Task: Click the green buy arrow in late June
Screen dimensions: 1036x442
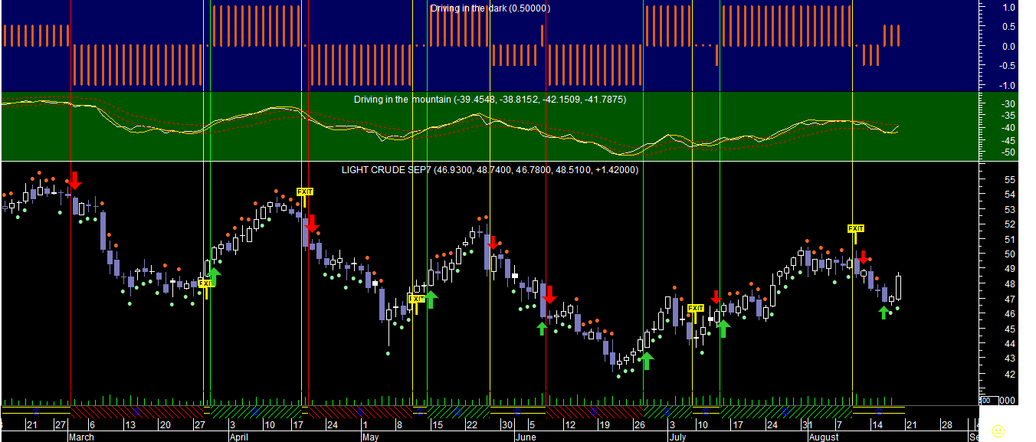Action: 647,360
